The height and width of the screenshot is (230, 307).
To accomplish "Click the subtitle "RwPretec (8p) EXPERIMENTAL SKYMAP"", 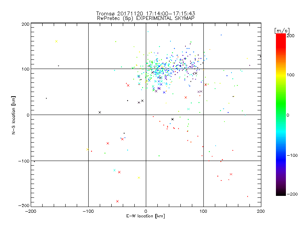I will coord(146,18).
